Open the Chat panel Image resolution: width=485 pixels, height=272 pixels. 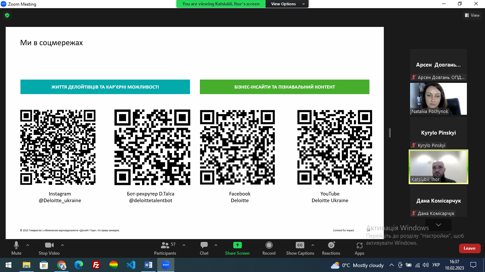pyautogui.click(x=204, y=248)
